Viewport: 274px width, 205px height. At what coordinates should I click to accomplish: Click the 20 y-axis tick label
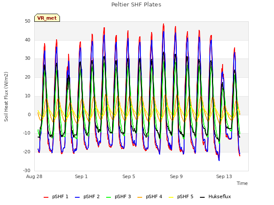[x=27, y=77]
